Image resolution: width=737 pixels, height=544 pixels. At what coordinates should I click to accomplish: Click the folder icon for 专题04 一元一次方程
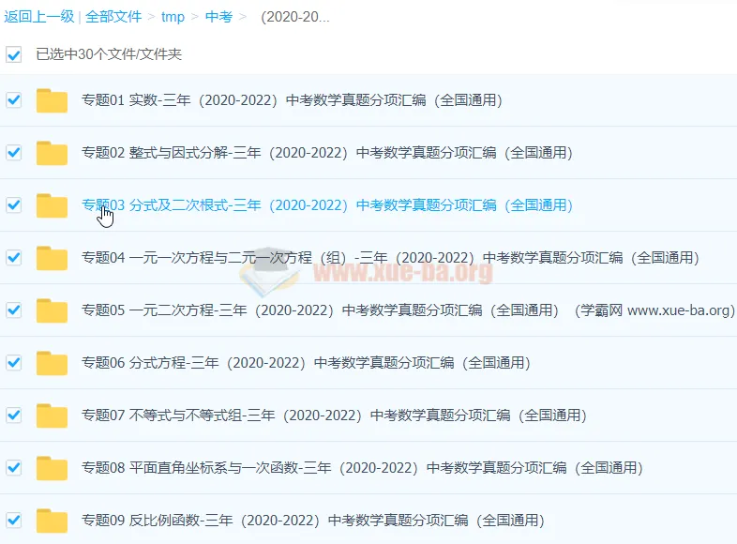(52, 258)
